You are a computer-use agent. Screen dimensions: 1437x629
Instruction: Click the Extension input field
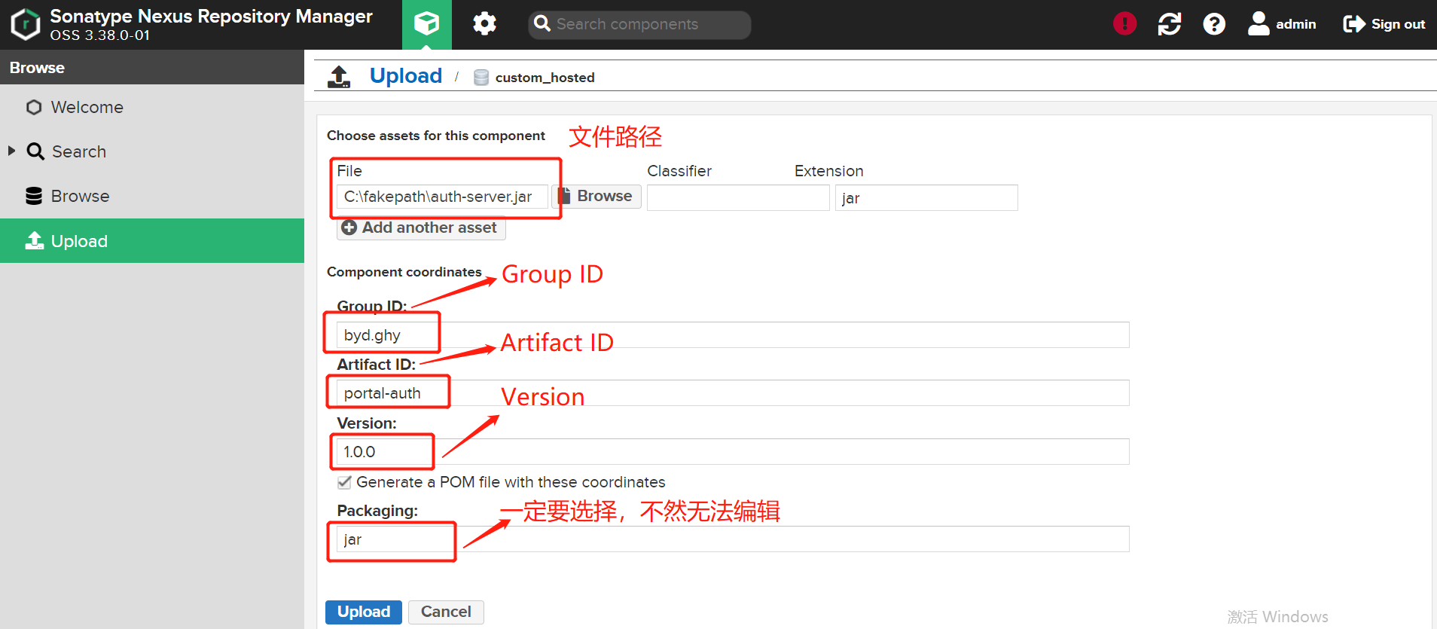click(x=926, y=197)
